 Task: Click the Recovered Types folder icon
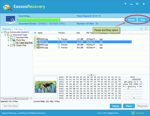(11, 35)
